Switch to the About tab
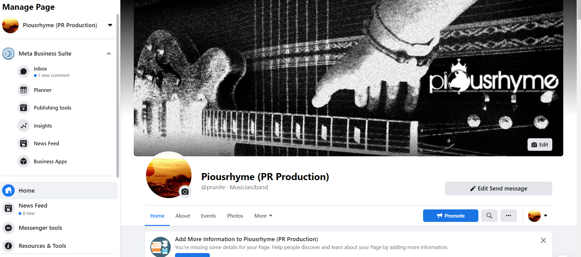The height and width of the screenshot is (257, 581). (x=183, y=216)
